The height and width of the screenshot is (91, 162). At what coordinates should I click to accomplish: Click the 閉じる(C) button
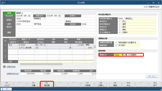tap(152, 76)
